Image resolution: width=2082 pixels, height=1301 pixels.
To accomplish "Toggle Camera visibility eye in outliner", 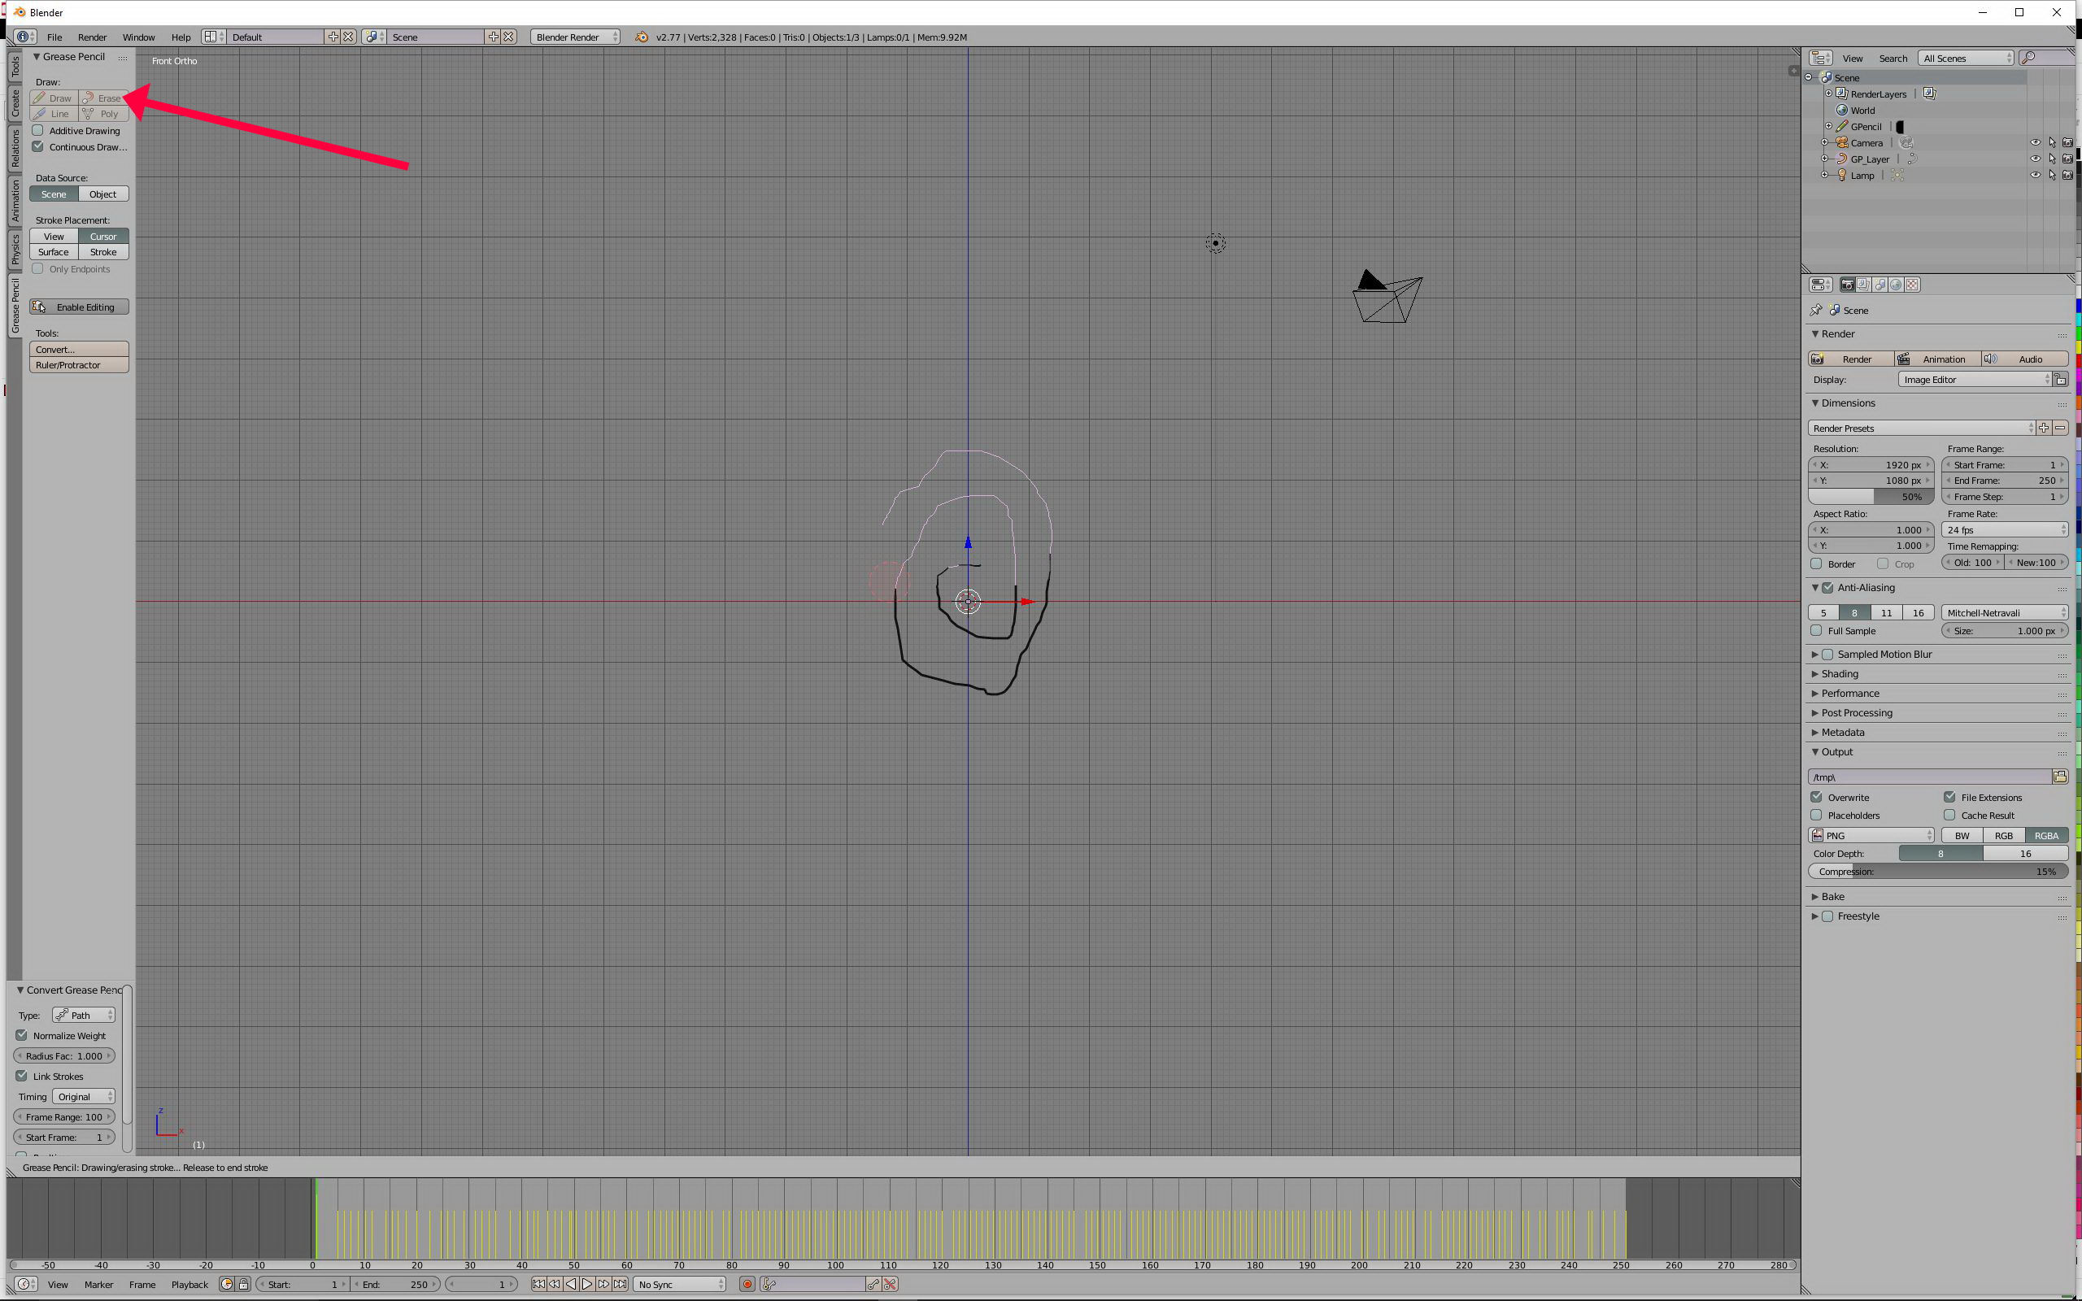I will click(2035, 143).
